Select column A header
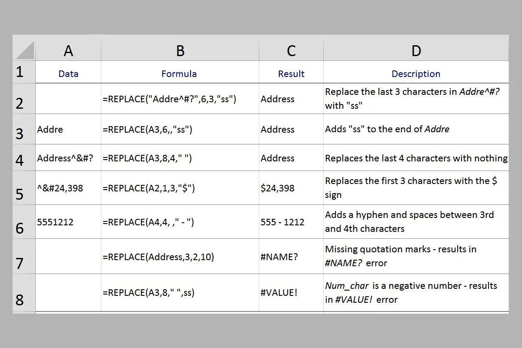Screen dimensions: 522x348 pyautogui.click(x=68, y=50)
